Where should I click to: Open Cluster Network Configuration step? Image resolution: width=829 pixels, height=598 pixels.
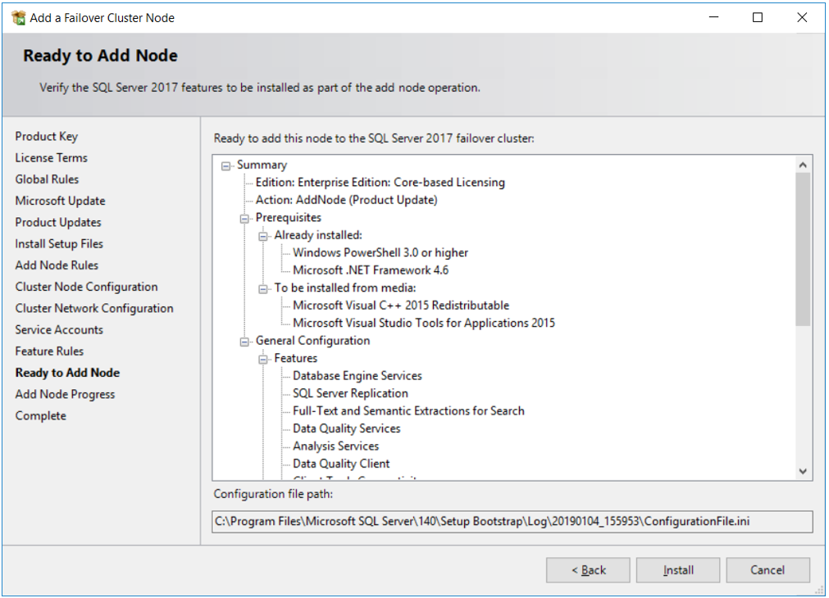point(94,309)
